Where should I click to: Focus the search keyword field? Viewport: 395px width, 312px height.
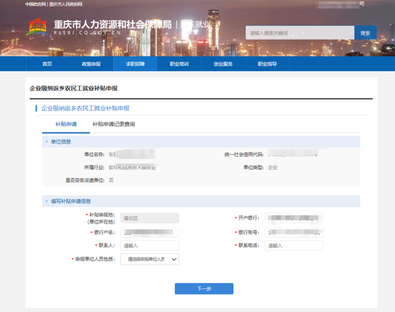[300, 33]
